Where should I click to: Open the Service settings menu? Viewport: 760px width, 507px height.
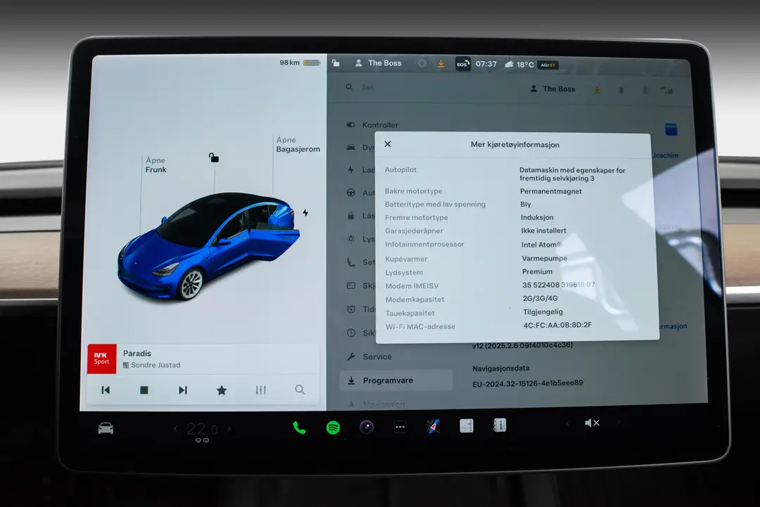[x=370, y=357]
